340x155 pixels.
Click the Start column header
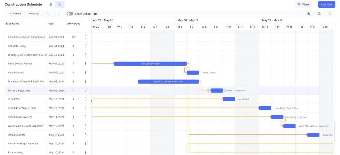[x=51, y=24]
